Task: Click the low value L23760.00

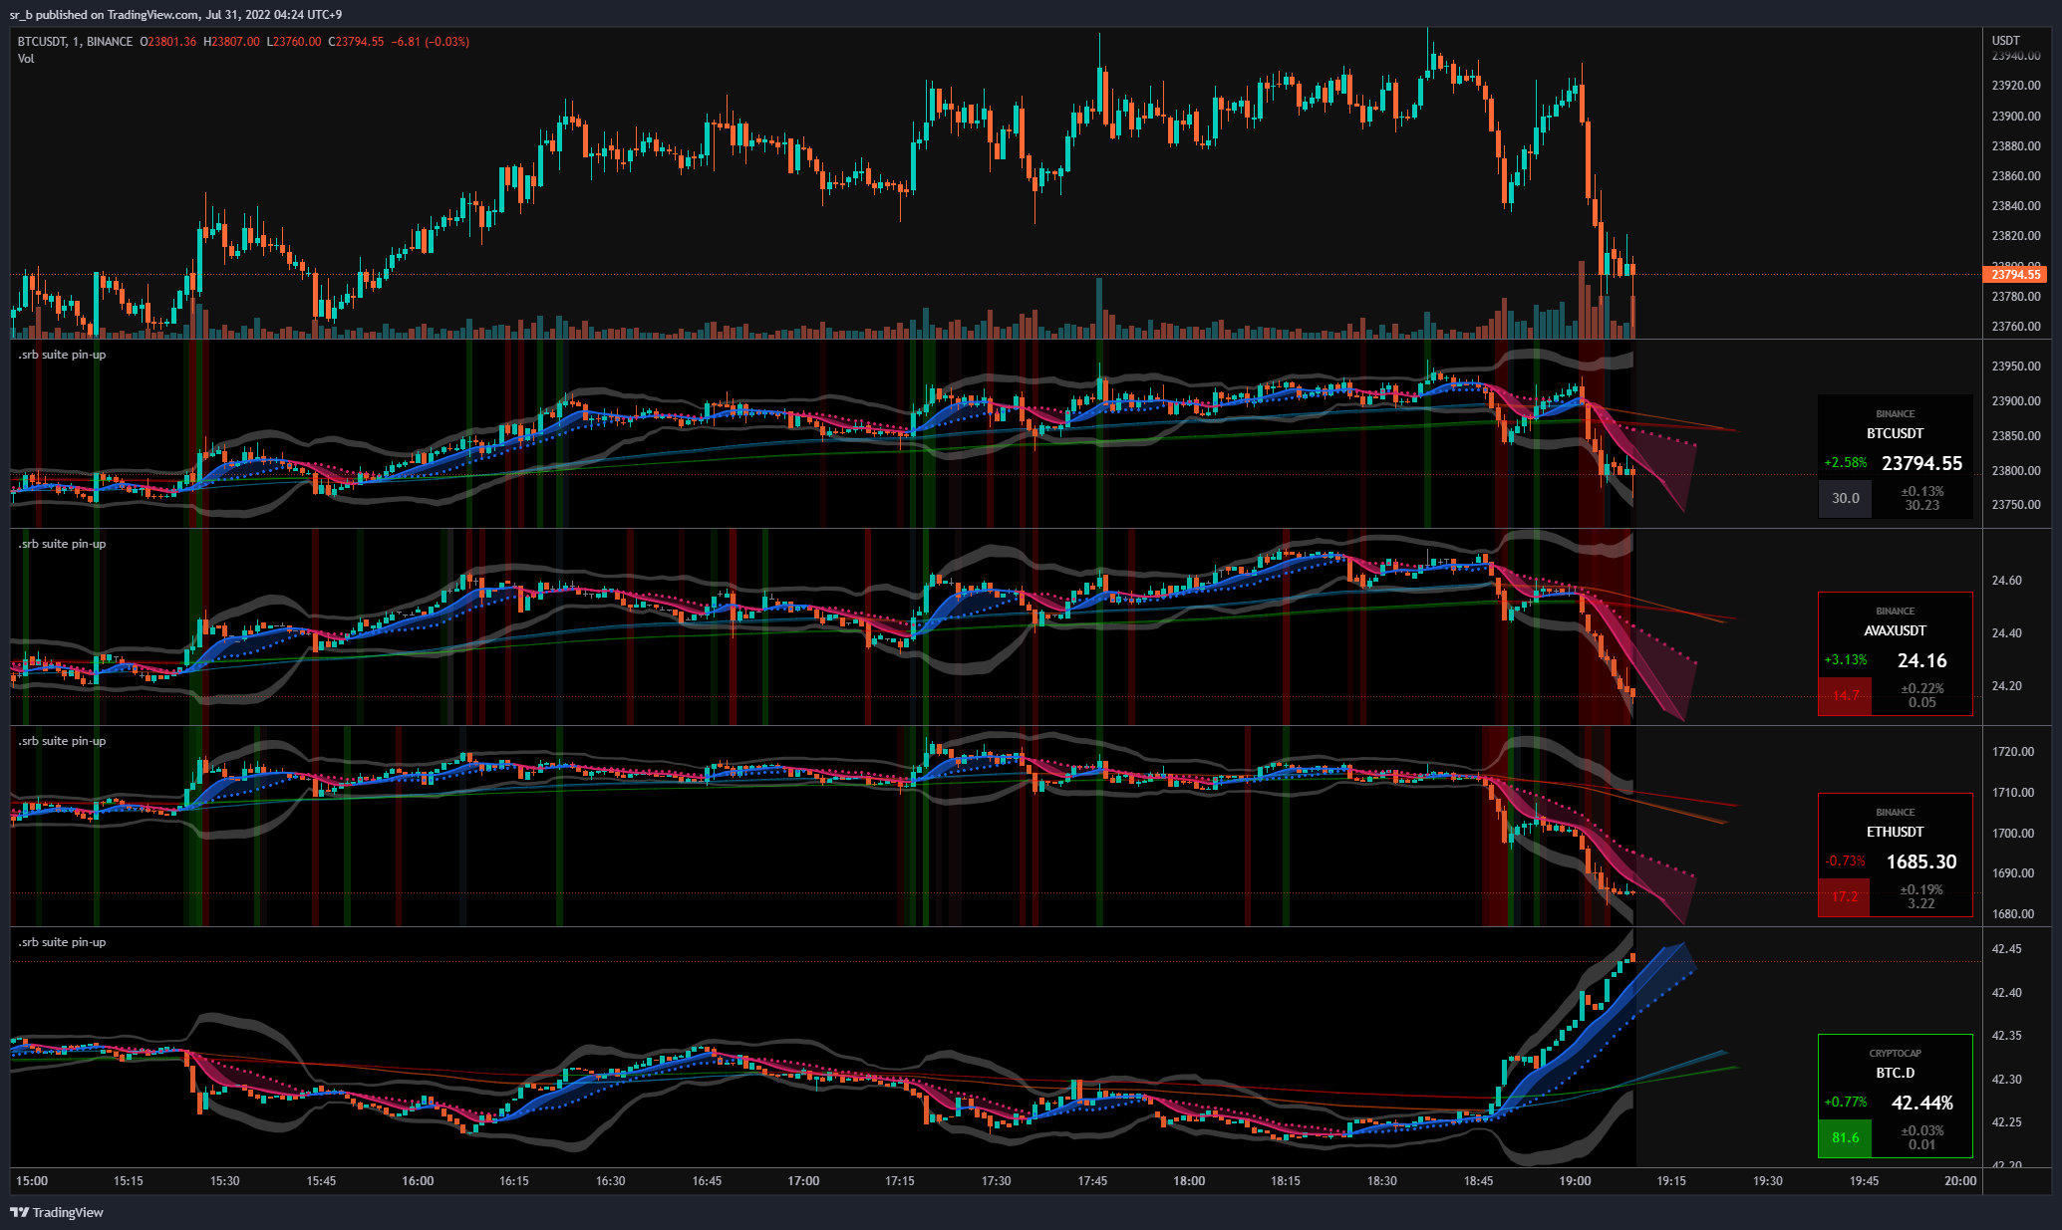Action: click(294, 42)
